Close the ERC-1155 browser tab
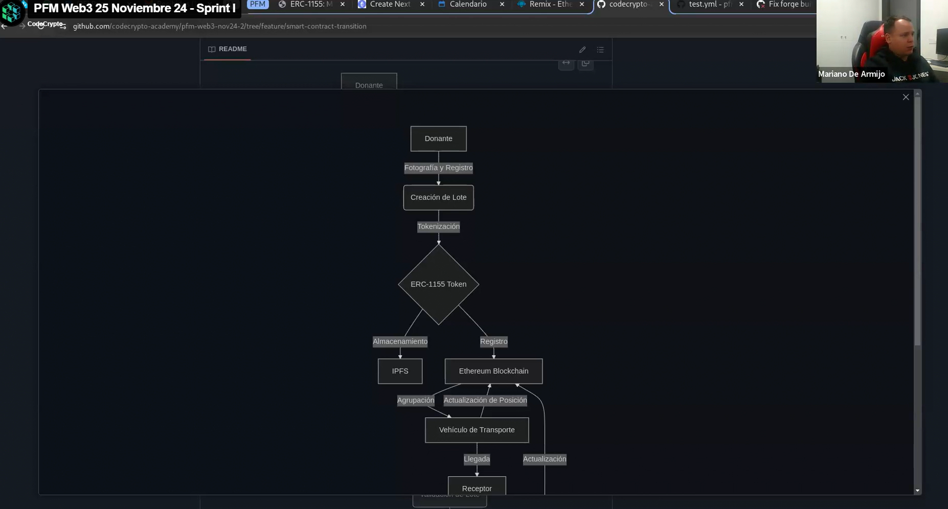This screenshot has width=948, height=509. [343, 4]
